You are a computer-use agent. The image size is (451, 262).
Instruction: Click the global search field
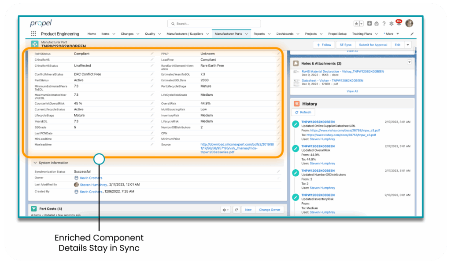tap(214, 24)
